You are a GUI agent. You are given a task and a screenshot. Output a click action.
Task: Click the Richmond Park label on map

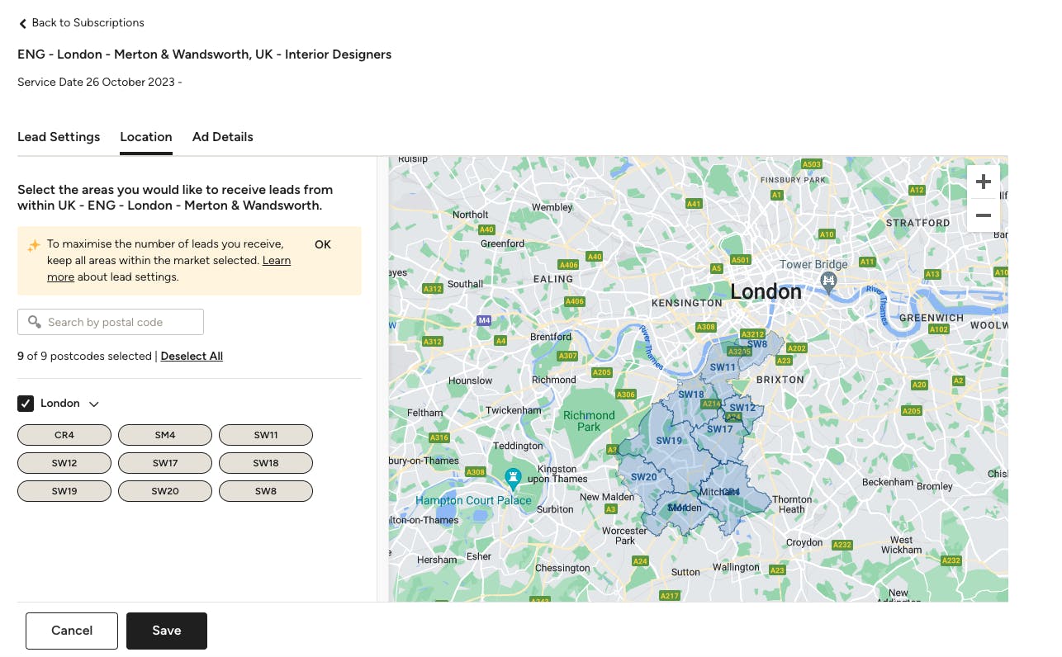(589, 421)
